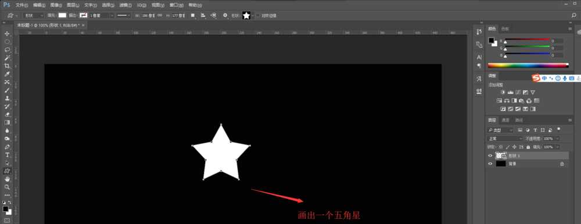Open the 正常 blend mode dropdown
This screenshot has width=581, height=224.
point(505,138)
